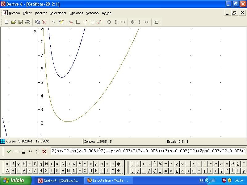Open the Archivo menu

click(14, 13)
